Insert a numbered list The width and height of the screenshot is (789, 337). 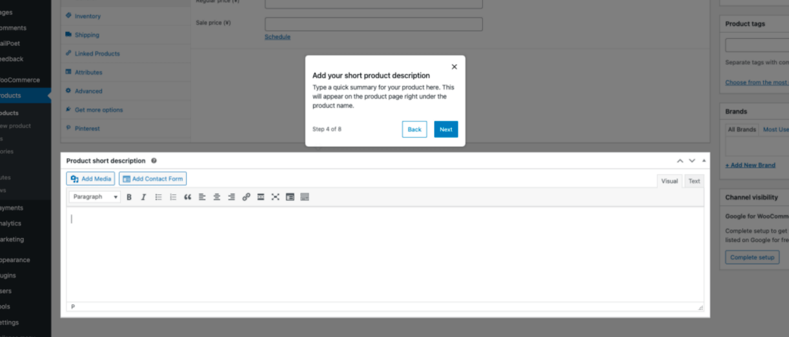(173, 197)
